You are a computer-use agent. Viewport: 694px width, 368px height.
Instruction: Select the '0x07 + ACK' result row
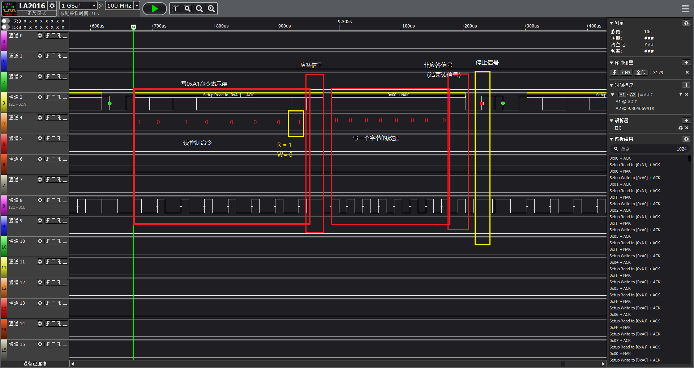pyautogui.click(x=620, y=340)
